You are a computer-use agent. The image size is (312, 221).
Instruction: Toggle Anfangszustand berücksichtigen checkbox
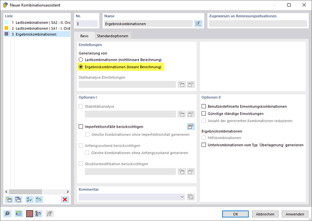80,146
